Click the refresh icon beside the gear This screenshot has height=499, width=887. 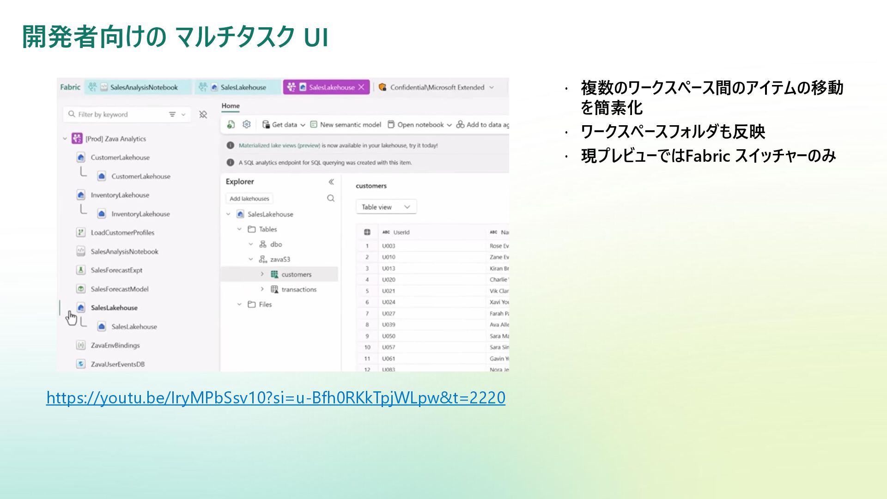(231, 124)
